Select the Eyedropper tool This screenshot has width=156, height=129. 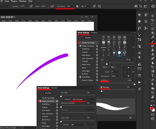(x=152, y=37)
